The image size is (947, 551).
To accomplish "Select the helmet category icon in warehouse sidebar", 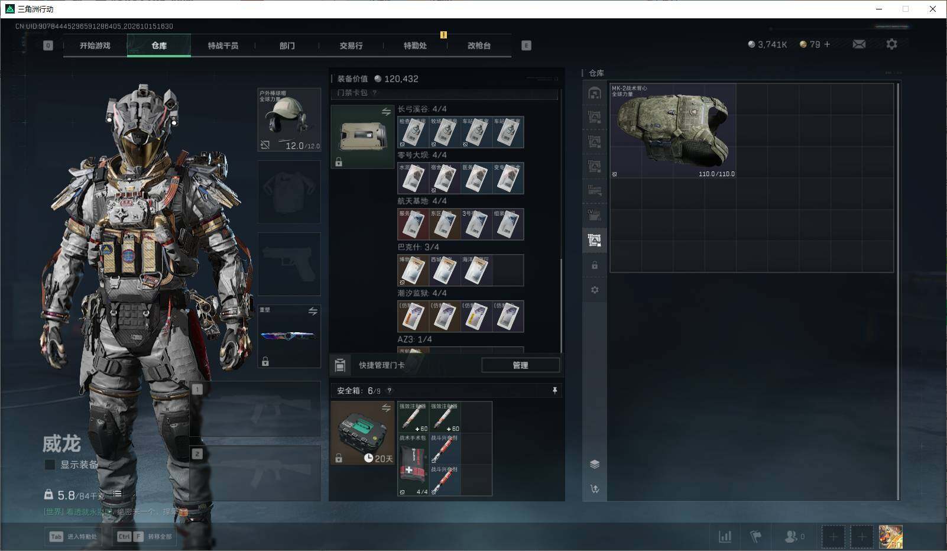I will pos(595,93).
